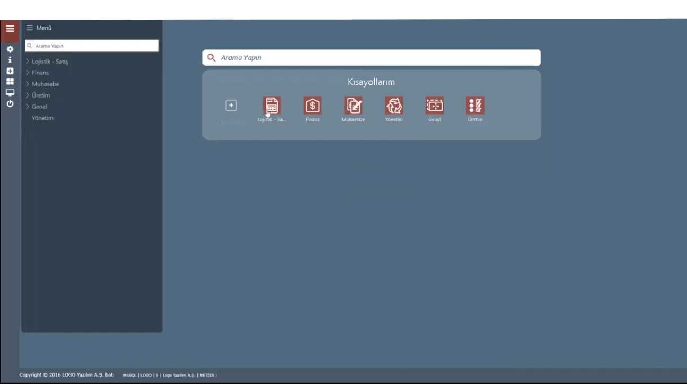Click the Copyright 2016 LOGO Yazılım text
The image size is (687, 384).
(x=67, y=375)
